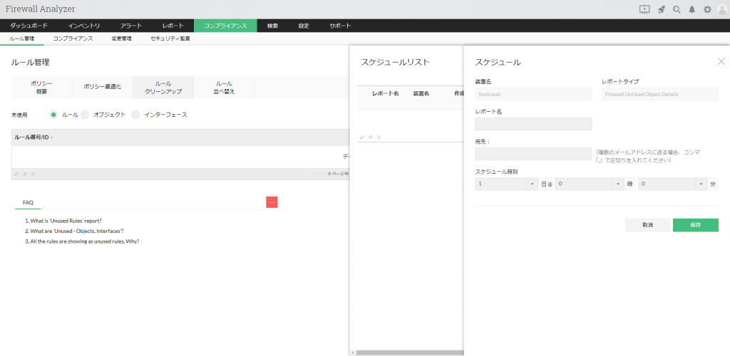
Task: Click the 取消 cancel button
Action: (647, 225)
